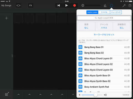Tap the 0:48 clock in status bar

click(x=66, y=1)
